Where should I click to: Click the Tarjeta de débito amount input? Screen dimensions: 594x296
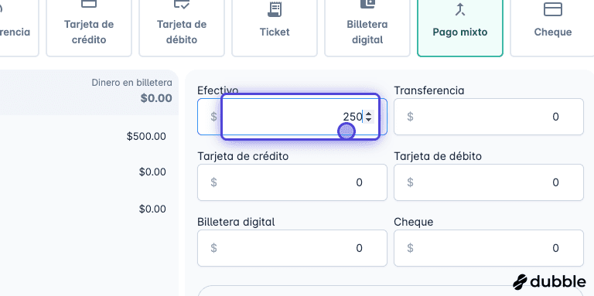[x=489, y=182]
